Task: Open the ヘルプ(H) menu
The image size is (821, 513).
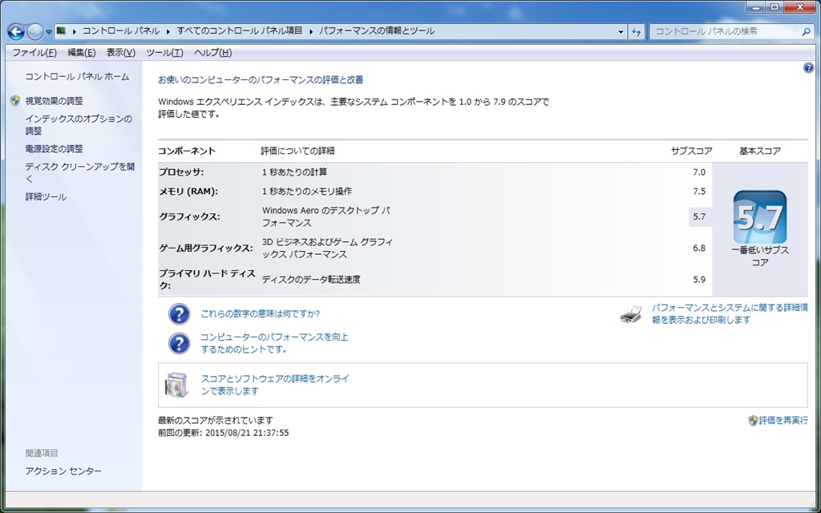Action: (x=212, y=52)
